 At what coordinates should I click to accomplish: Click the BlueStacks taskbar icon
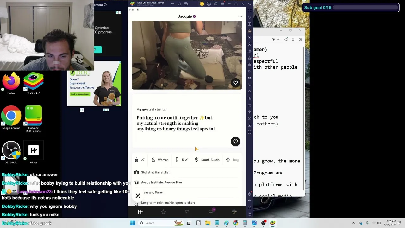click(x=273, y=223)
